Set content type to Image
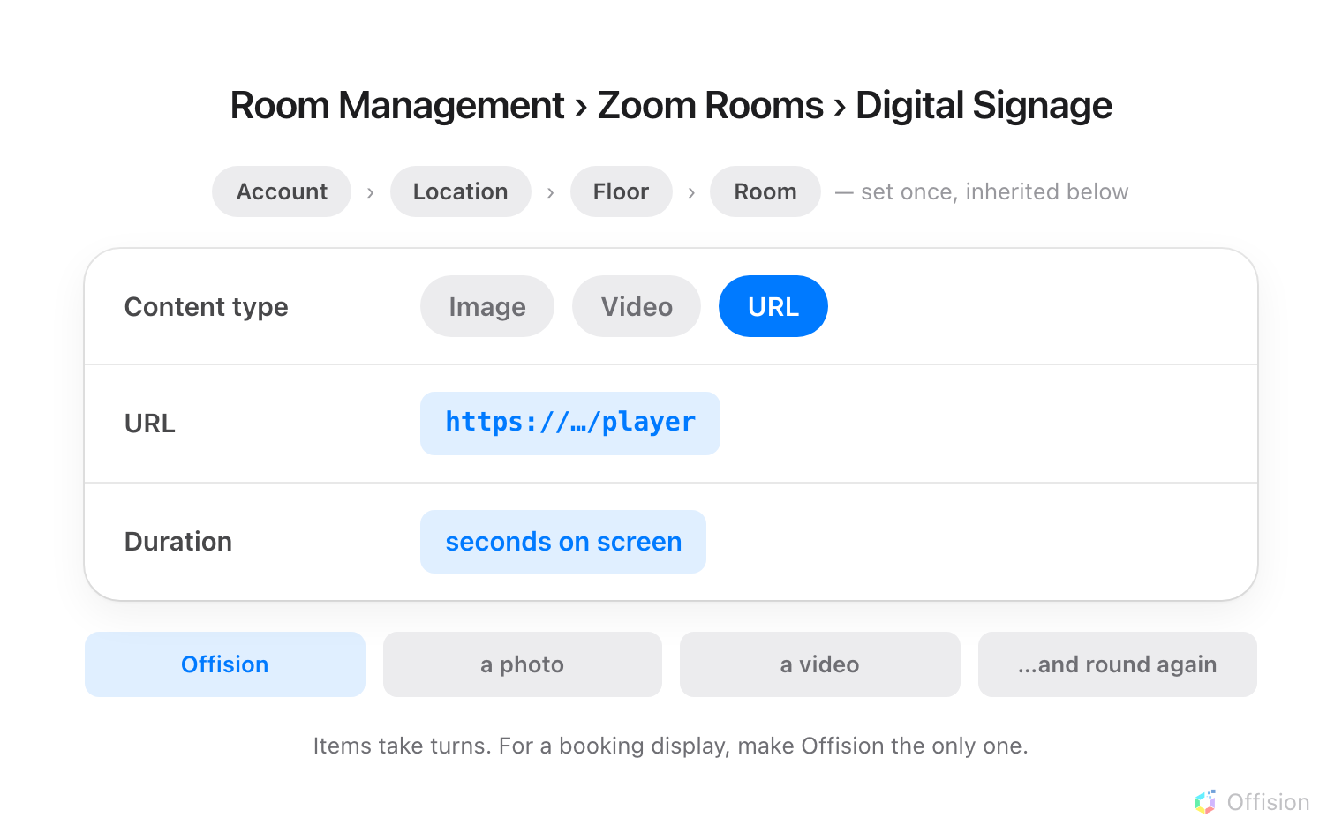Viewport: 1342px width, 840px height. (x=487, y=306)
